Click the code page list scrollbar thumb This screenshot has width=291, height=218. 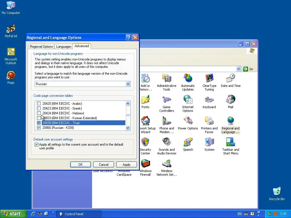(128, 115)
